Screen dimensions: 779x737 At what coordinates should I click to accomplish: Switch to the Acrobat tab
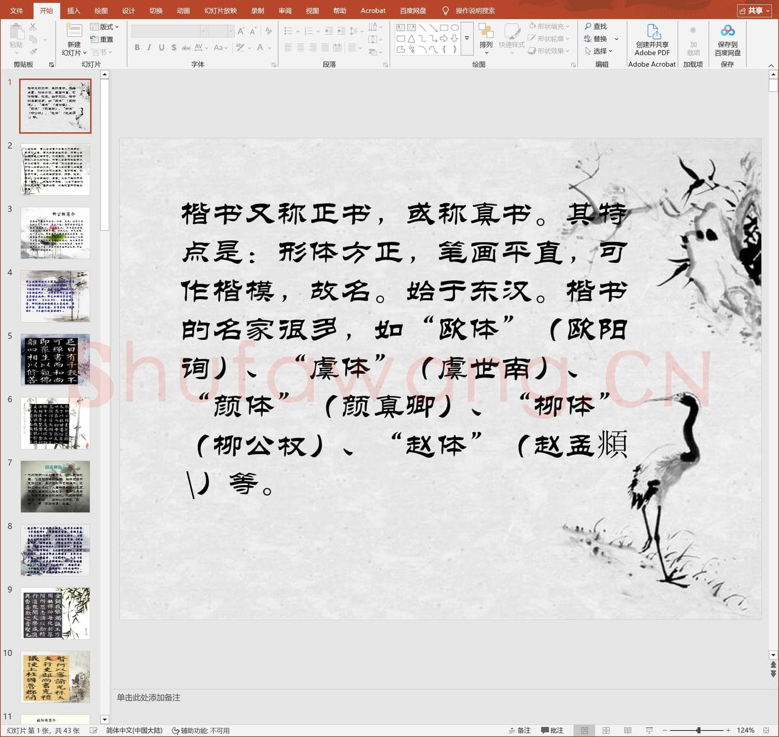(x=373, y=10)
